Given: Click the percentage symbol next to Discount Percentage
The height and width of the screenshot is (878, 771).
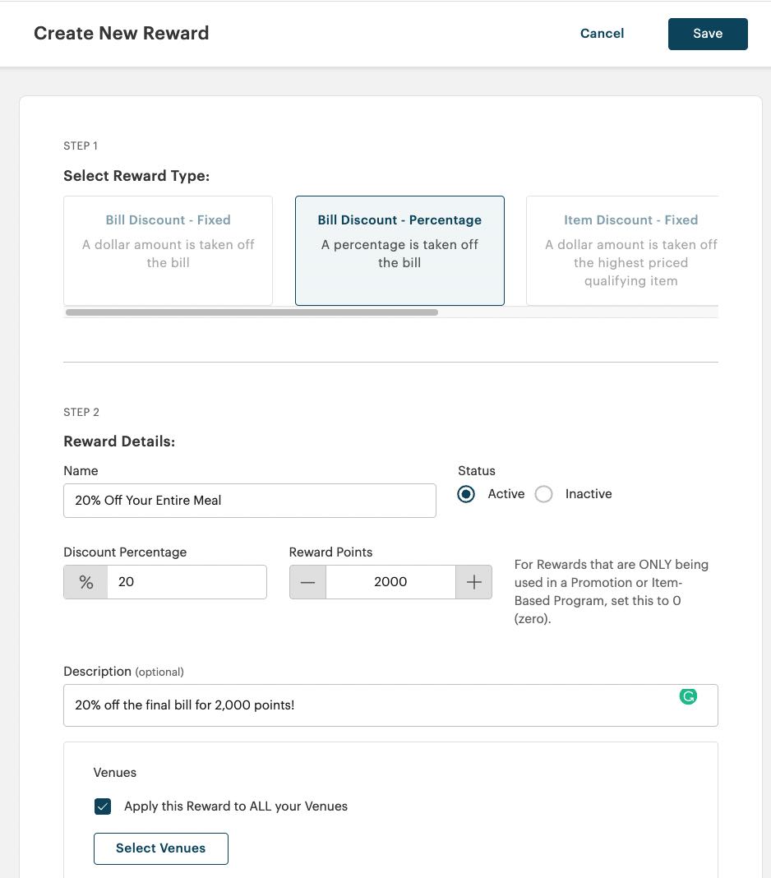Looking at the screenshot, I should point(85,581).
